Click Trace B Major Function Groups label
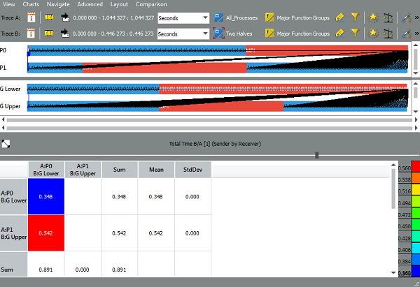420x287 pixels. tap(303, 34)
